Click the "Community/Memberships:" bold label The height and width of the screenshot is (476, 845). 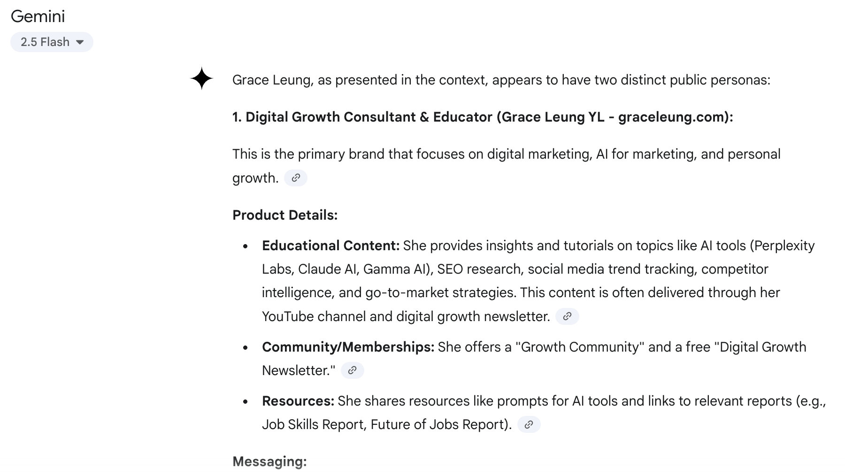348,347
